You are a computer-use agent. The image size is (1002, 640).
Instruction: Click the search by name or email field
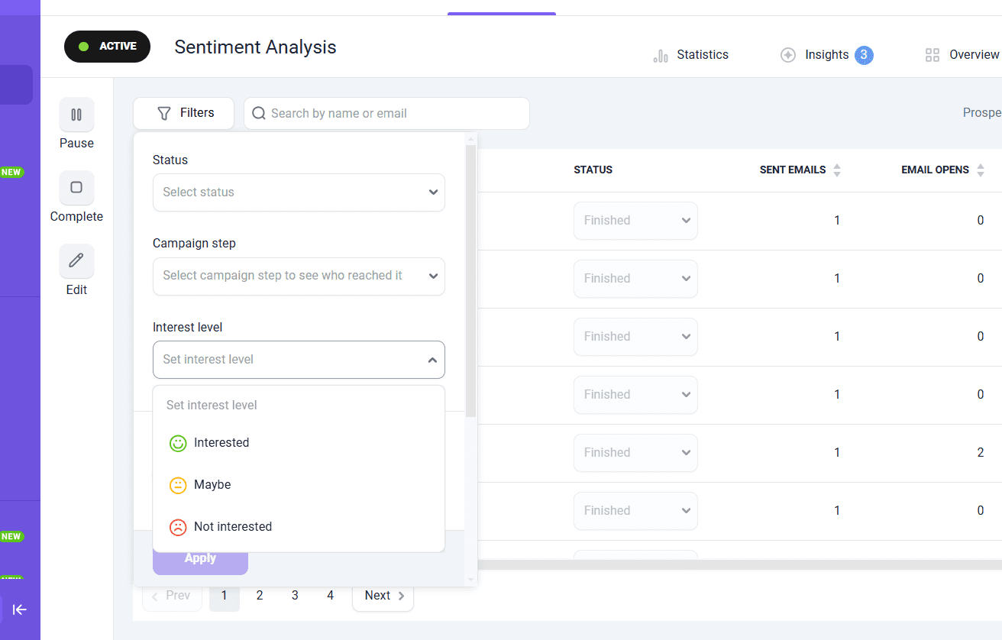(386, 114)
